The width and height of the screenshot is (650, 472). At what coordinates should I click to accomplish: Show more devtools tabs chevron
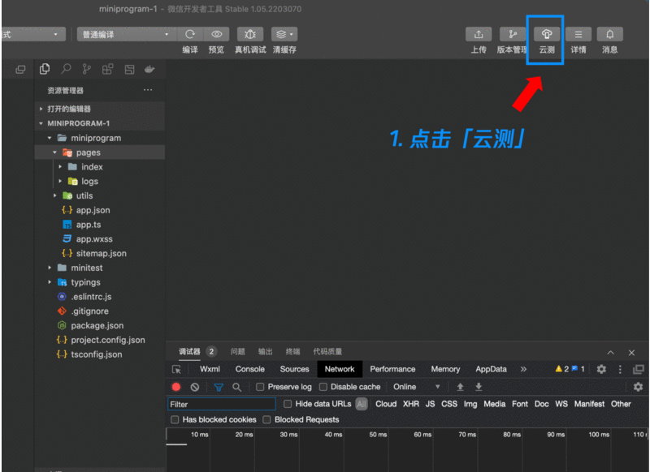(523, 369)
